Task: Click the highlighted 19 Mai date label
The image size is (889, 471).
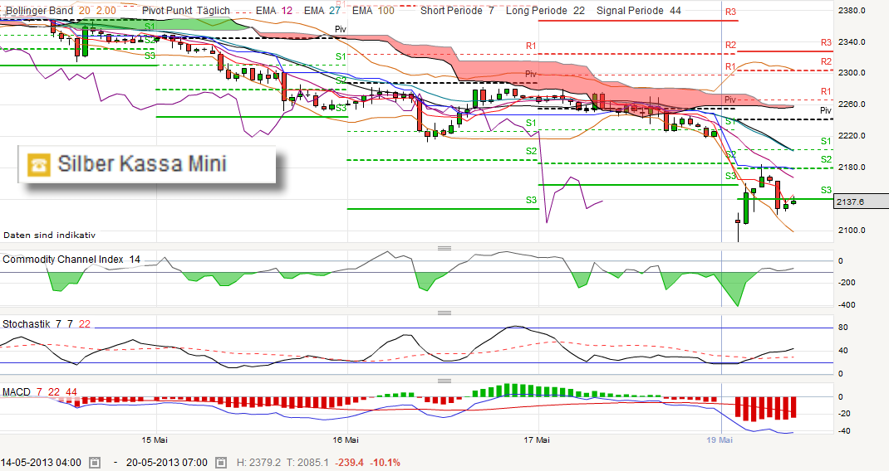Action: [x=720, y=439]
